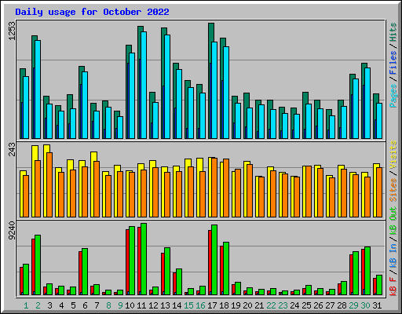The width and height of the screenshot is (402, 314).
Task: Click day label 22 on x-axis
Action: tap(271, 305)
